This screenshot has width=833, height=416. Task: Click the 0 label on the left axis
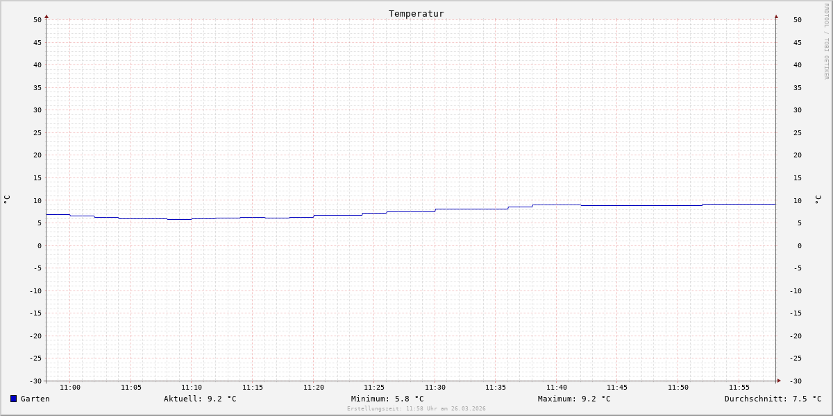click(x=40, y=245)
